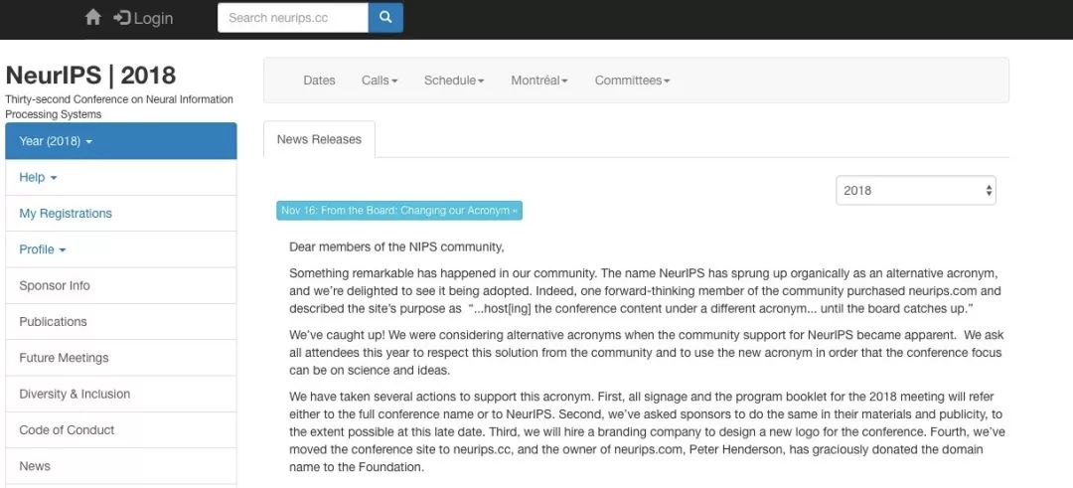Open the Dates nav item
The image size is (1073, 488).
tap(319, 81)
